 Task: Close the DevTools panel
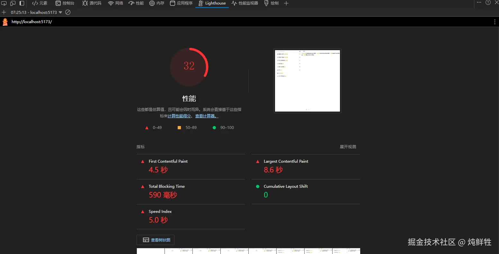[496, 3]
